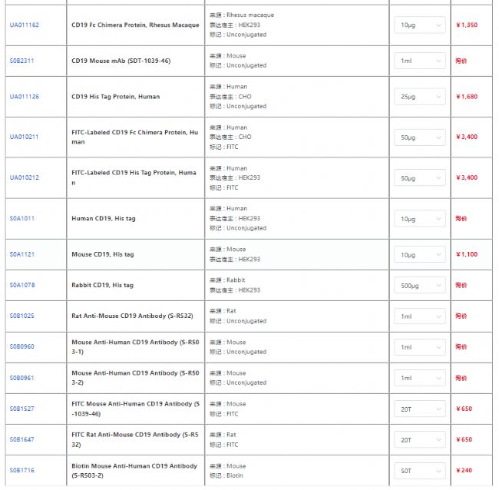Viewport: 499px width, 490px height.
Task: Open product link UA011162
Action: coord(24,25)
